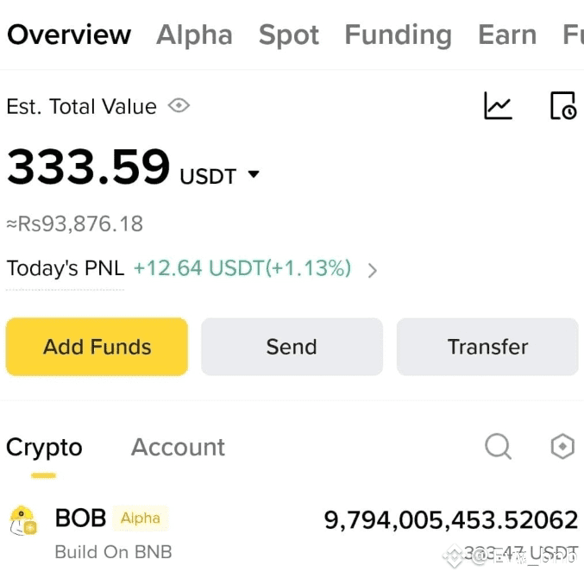This screenshot has width=584, height=578.
Task: Select the Overview tab
Action: (x=69, y=35)
